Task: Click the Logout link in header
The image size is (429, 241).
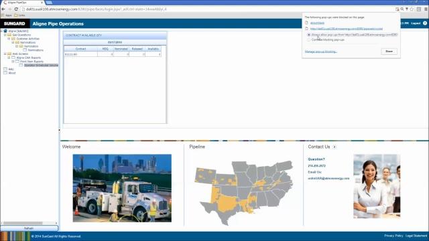Action: 416,23
